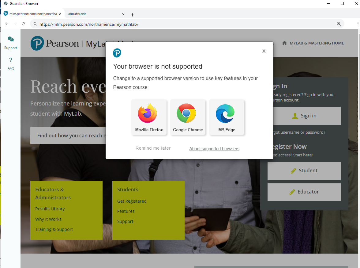Image resolution: width=360 pixels, height=268 pixels.
Task: Click the pencil icon on Educator button
Action: tap(292, 192)
